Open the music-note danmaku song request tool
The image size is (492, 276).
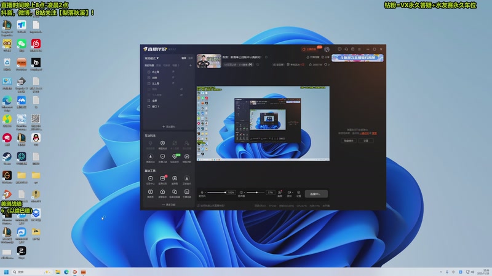(187, 156)
